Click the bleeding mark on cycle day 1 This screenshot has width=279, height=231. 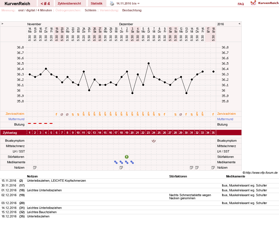30,123
